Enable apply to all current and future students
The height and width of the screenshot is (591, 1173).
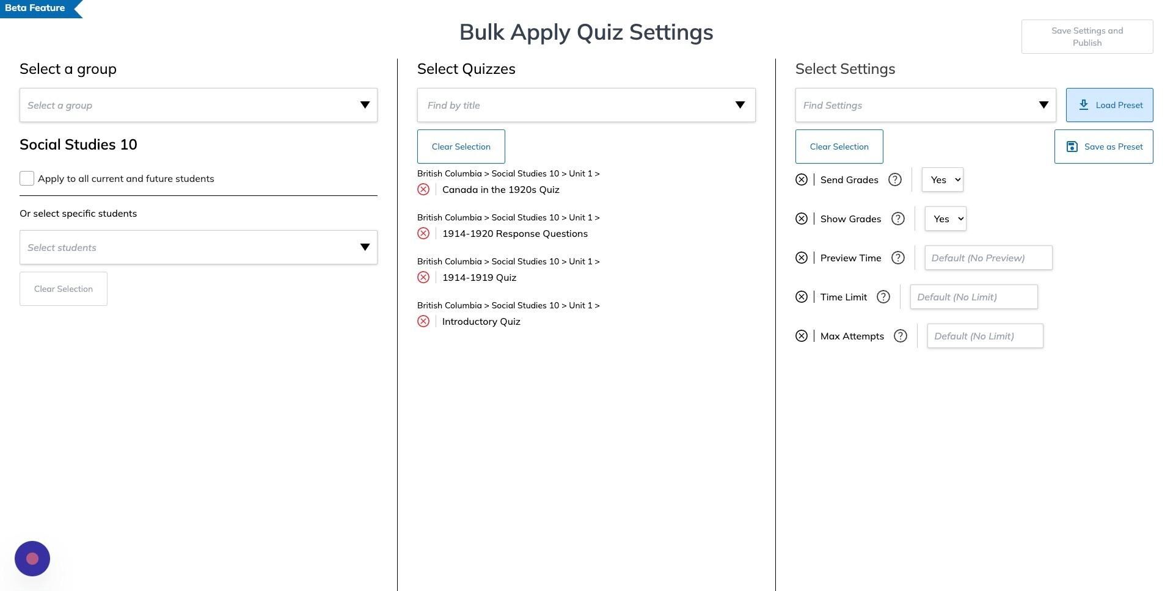[27, 178]
